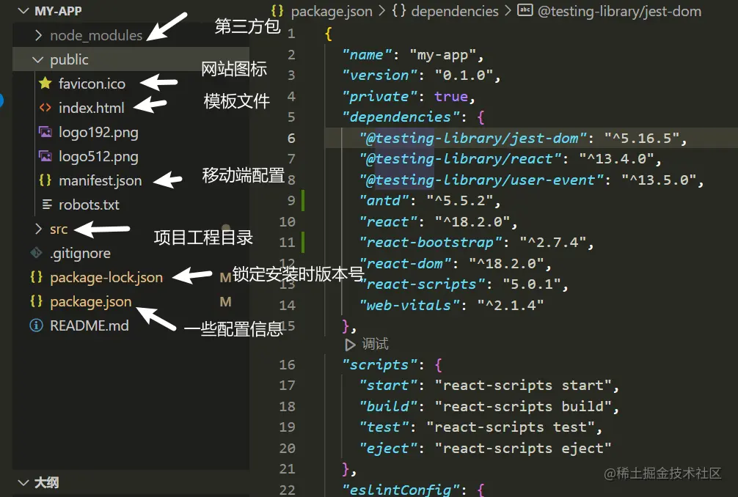This screenshot has height=497, width=738.
Task: Click the "name" key on line 2
Action: pos(367,55)
